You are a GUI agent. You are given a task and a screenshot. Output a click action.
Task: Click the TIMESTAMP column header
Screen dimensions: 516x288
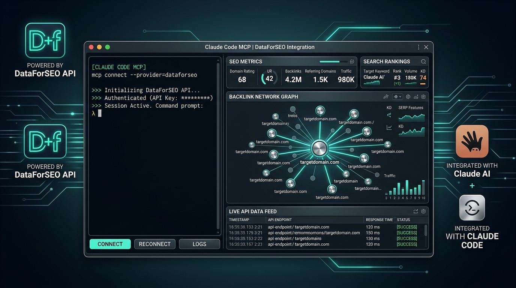[x=239, y=220]
